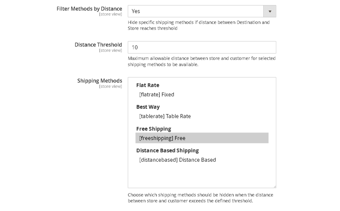Click the Flat Rate group header
340x211 pixels.
point(147,85)
